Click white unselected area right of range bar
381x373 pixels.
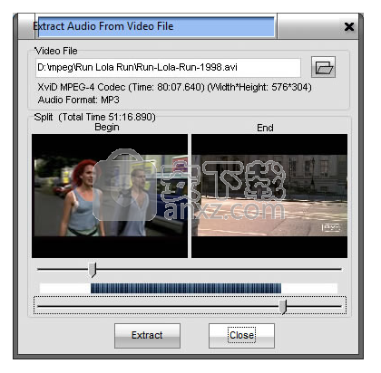click(x=309, y=288)
